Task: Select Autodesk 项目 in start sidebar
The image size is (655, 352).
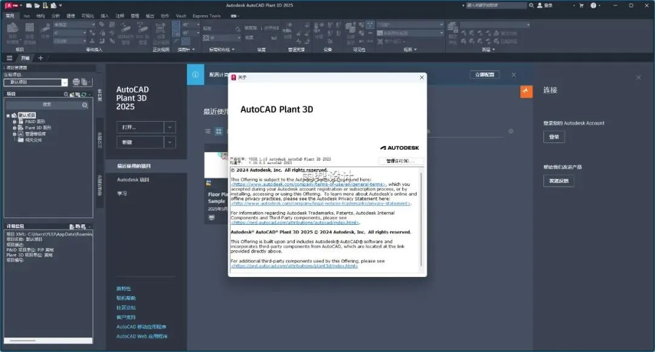Action: pos(133,180)
